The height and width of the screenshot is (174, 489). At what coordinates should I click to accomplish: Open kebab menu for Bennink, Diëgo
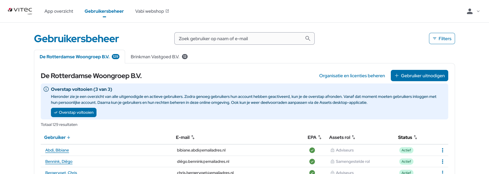(442, 162)
